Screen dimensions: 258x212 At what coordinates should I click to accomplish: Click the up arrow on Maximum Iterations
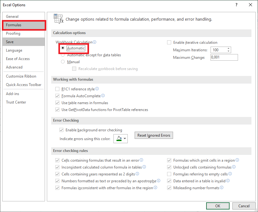(228, 48)
